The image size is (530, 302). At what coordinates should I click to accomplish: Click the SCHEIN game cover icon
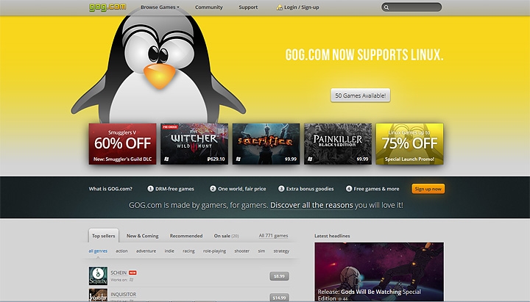[98, 276]
